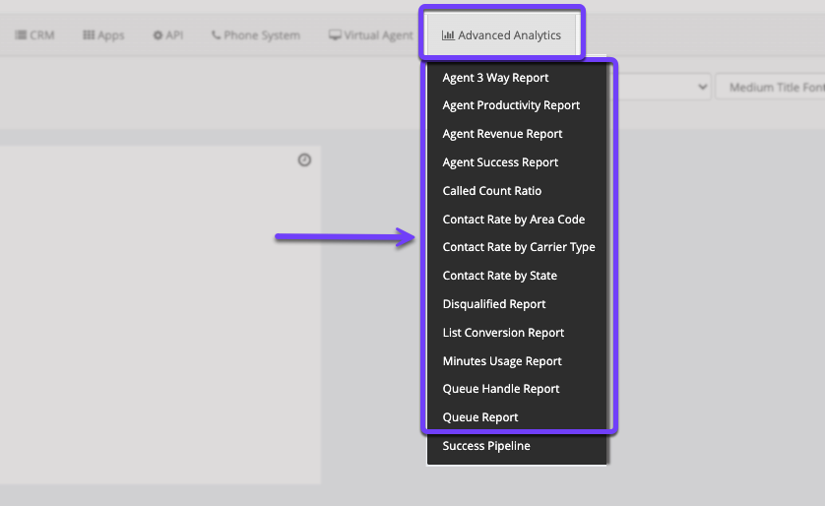Select Agent Success Report

click(500, 162)
